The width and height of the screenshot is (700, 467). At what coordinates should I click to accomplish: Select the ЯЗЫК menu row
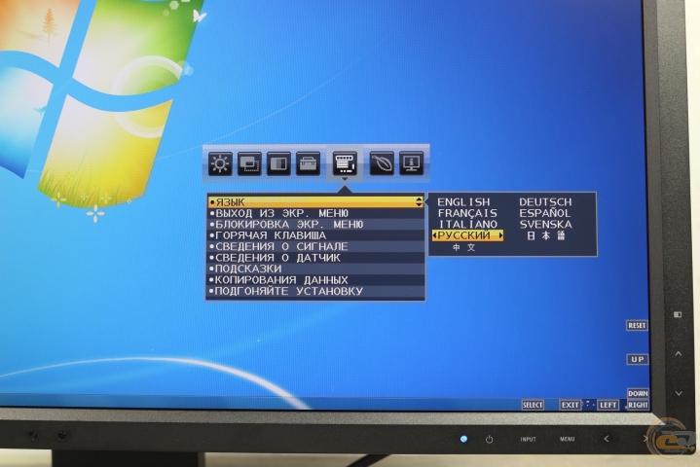tap(315, 202)
